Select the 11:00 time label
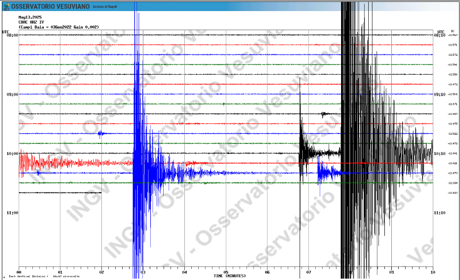This screenshot has height=280, width=460. [12, 213]
